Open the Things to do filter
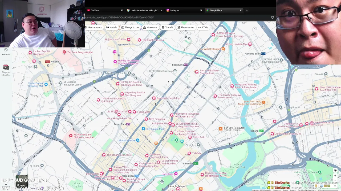The image size is (341, 191). 130,27
